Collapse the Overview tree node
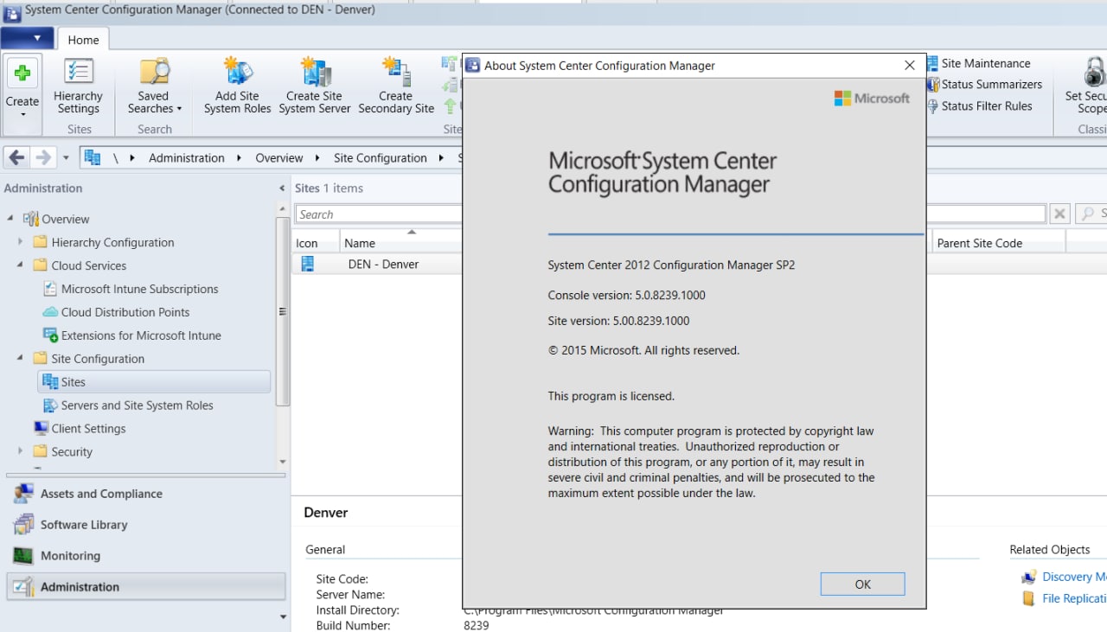The height and width of the screenshot is (632, 1107). point(10,219)
